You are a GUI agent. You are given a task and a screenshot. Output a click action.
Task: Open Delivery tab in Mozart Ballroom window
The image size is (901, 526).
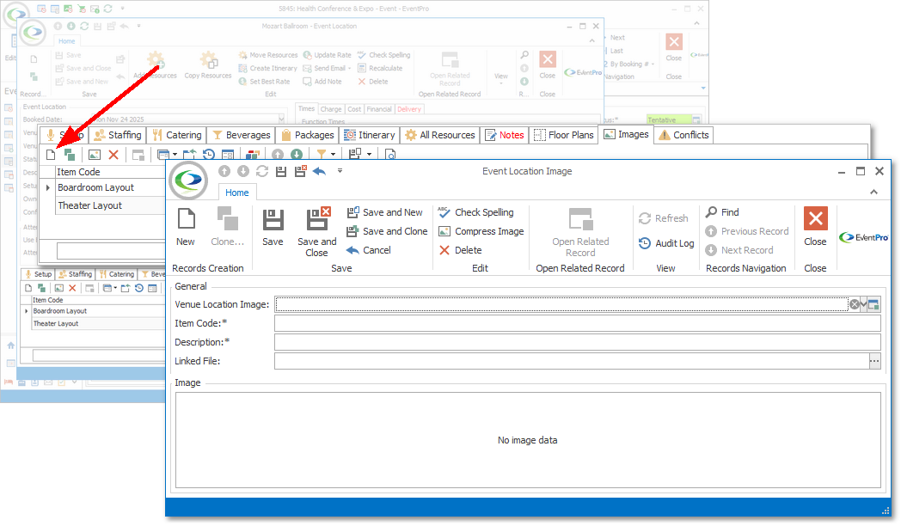click(x=409, y=109)
